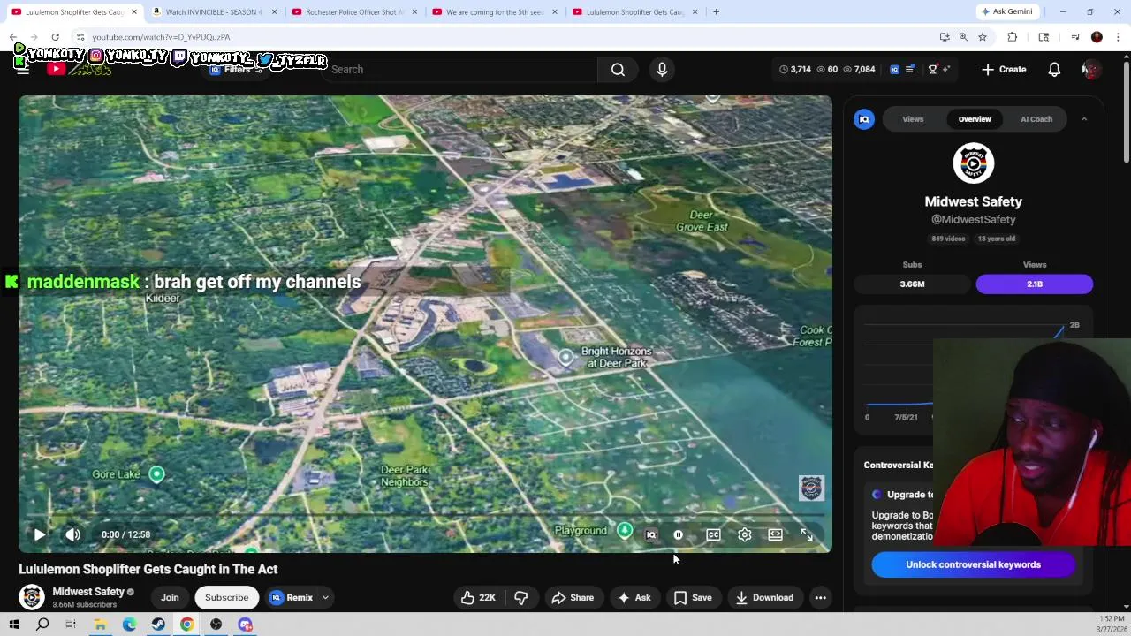Seek on the video progress bar
The image size is (1131, 636).
coord(425,515)
